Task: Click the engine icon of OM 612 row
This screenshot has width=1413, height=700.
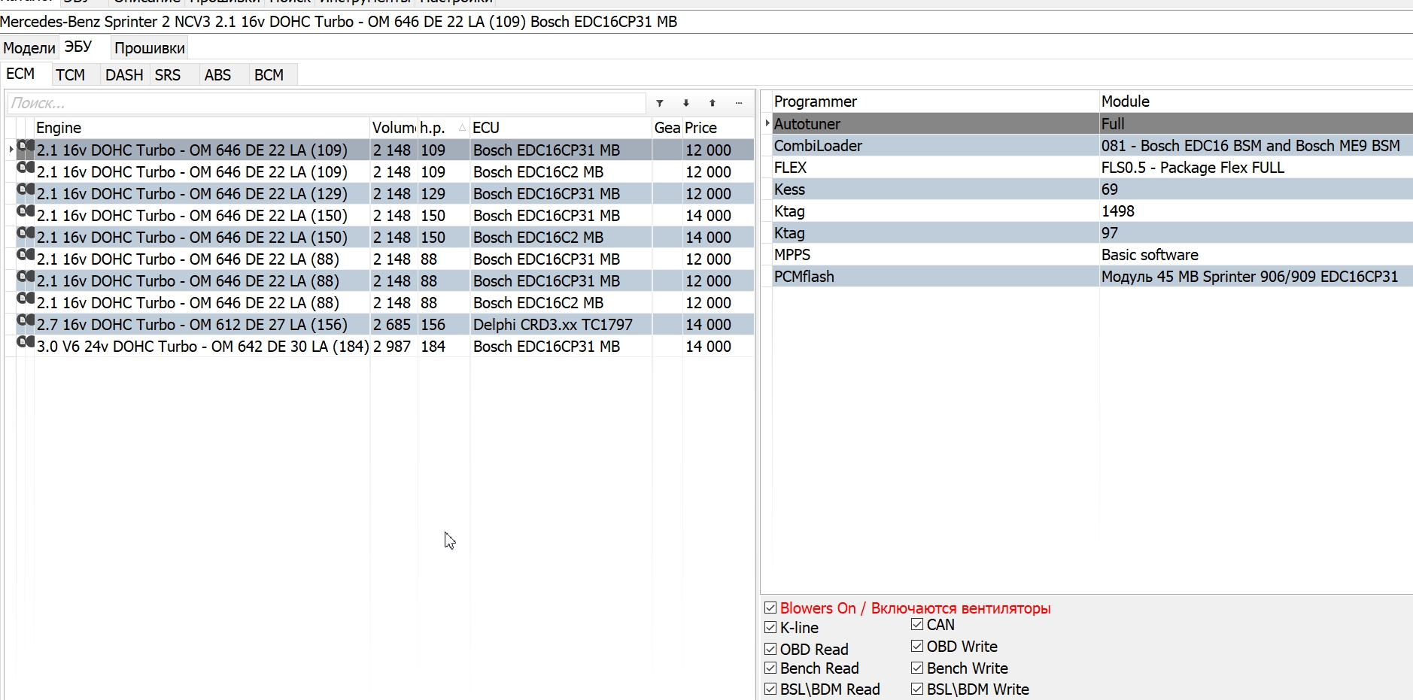Action: pos(26,320)
